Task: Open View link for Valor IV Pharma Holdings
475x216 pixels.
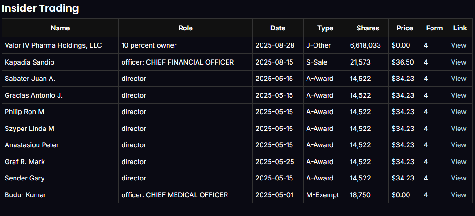Action: [x=458, y=45]
